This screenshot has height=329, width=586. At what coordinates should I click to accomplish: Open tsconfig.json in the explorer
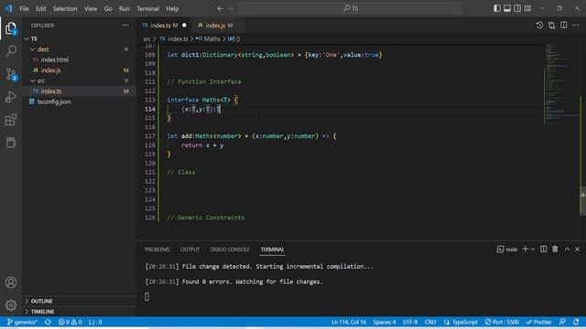(54, 101)
